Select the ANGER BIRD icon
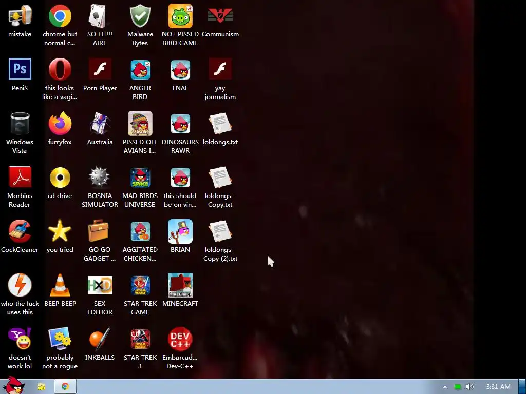This screenshot has width=526, height=394. [x=140, y=70]
